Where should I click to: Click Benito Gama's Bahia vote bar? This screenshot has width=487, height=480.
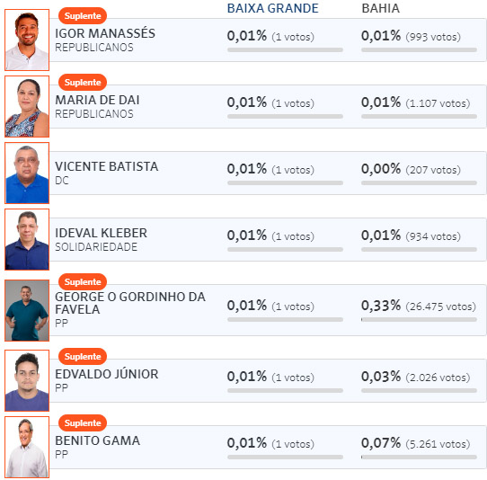click(419, 457)
